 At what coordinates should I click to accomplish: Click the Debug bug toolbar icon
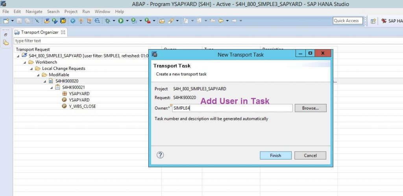point(108,21)
